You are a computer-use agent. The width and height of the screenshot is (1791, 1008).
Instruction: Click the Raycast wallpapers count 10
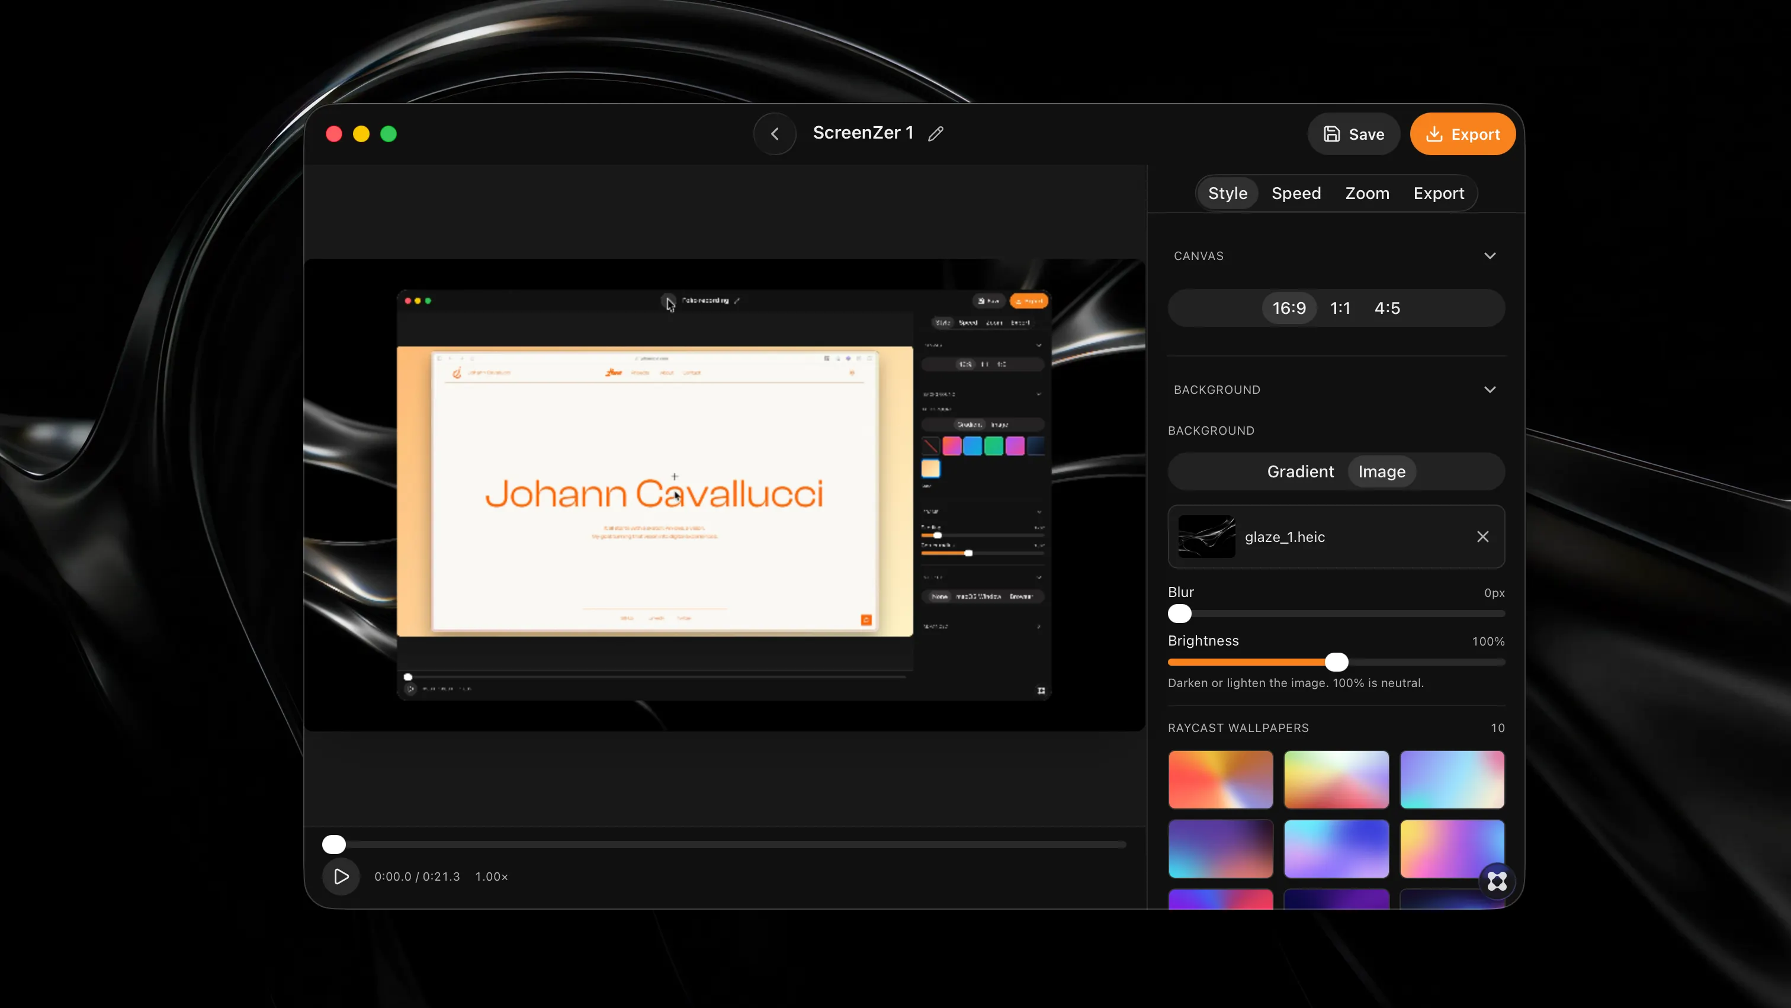tap(1497, 728)
